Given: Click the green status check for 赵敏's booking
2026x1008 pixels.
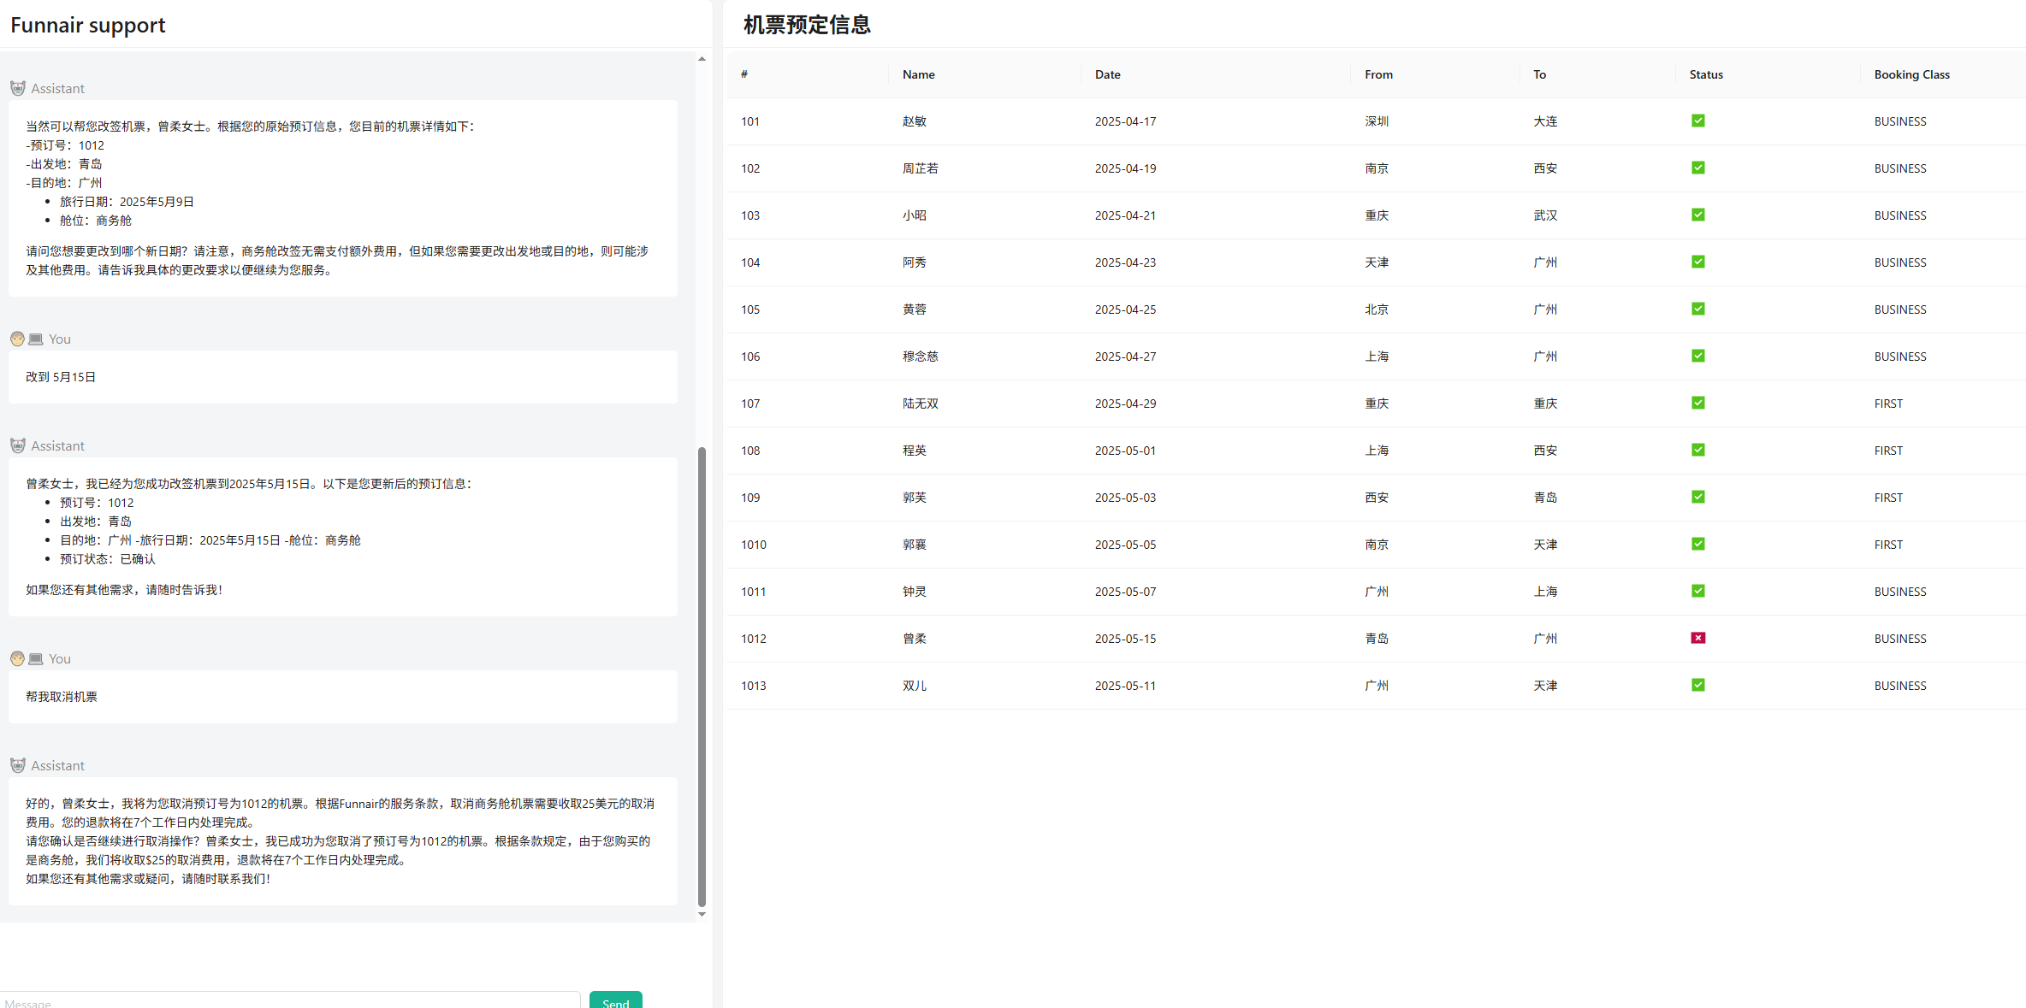Looking at the screenshot, I should point(1698,121).
